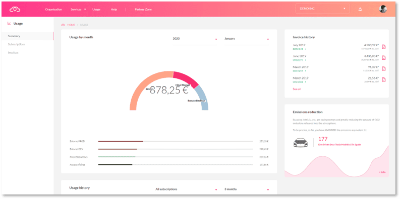Click the 878,25 € total amount
Screen dimensions: 400x199
tap(169, 90)
